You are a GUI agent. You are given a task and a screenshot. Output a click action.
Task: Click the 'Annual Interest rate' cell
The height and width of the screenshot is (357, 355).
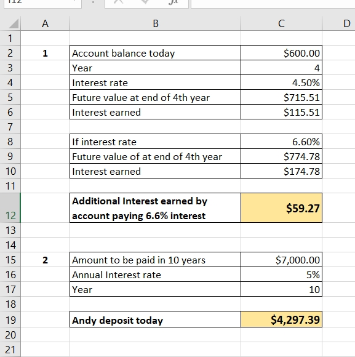coord(155,275)
